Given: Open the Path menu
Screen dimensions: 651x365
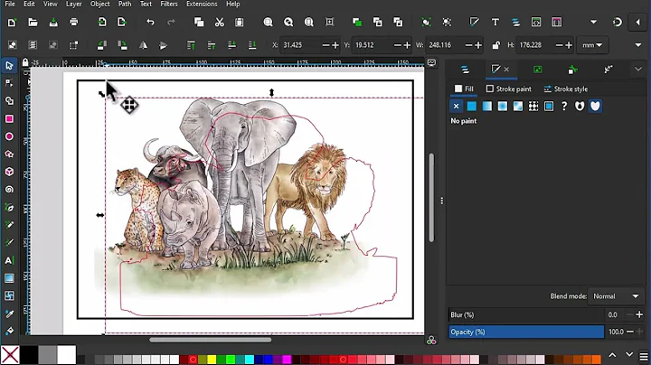Looking at the screenshot, I should click(x=125, y=5).
